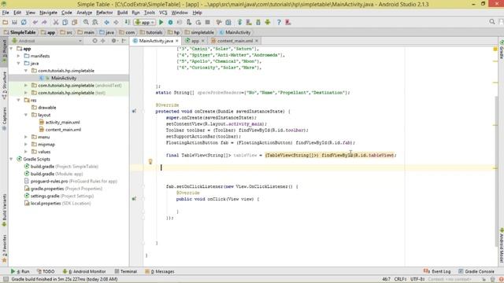Open the Navigate menu
504x283 pixels.
(x=48, y=13)
